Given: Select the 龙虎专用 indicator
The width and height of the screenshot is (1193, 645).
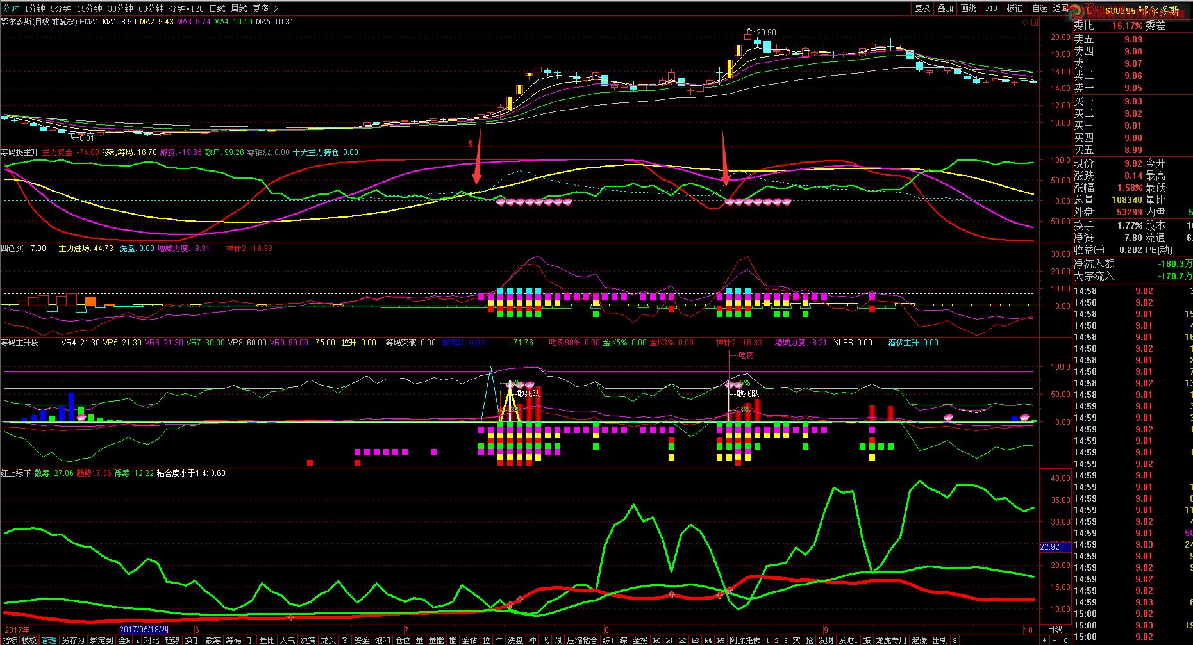Looking at the screenshot, I should point(891,640).
